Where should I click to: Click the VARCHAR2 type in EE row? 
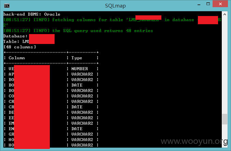[x=82, y=118]
